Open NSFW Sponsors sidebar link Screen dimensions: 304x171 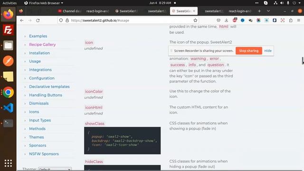click(x=44, y=154)
